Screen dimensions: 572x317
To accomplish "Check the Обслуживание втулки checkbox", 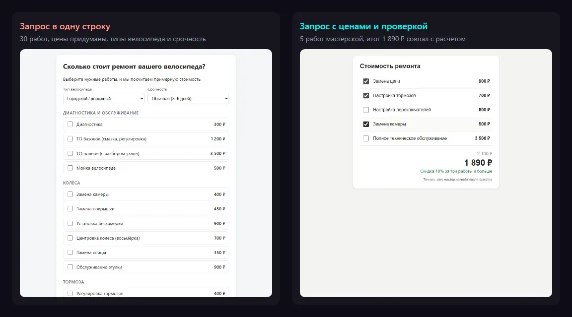I will coord(71,267).
